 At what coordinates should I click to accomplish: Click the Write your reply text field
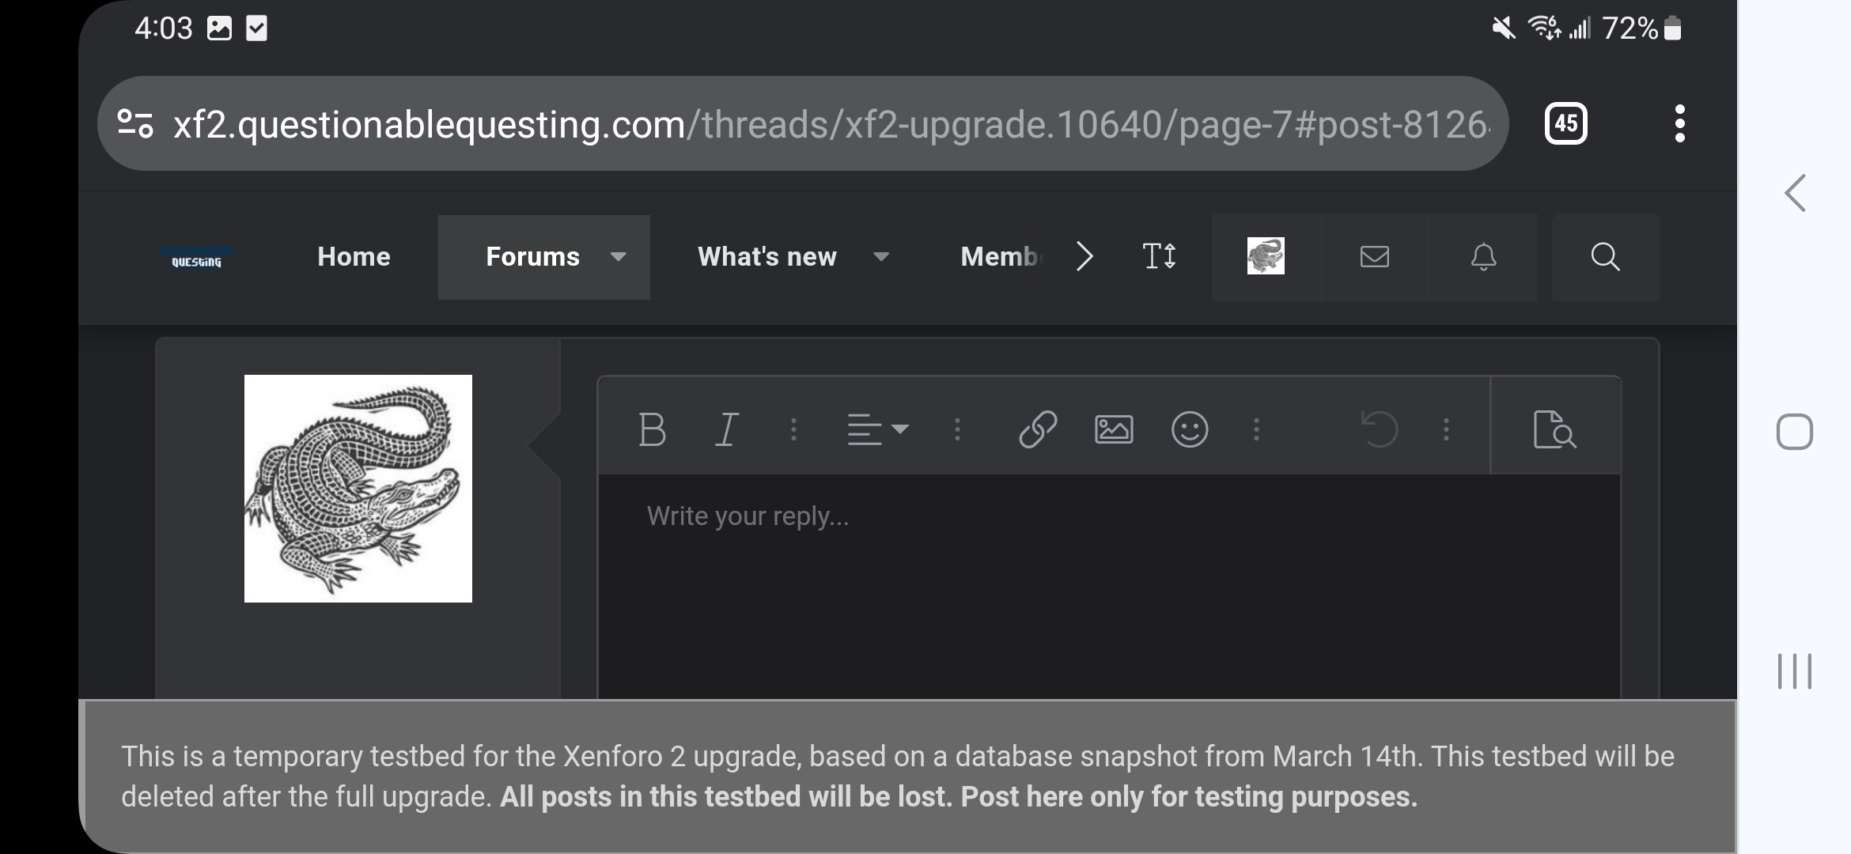coord(1109,587)
